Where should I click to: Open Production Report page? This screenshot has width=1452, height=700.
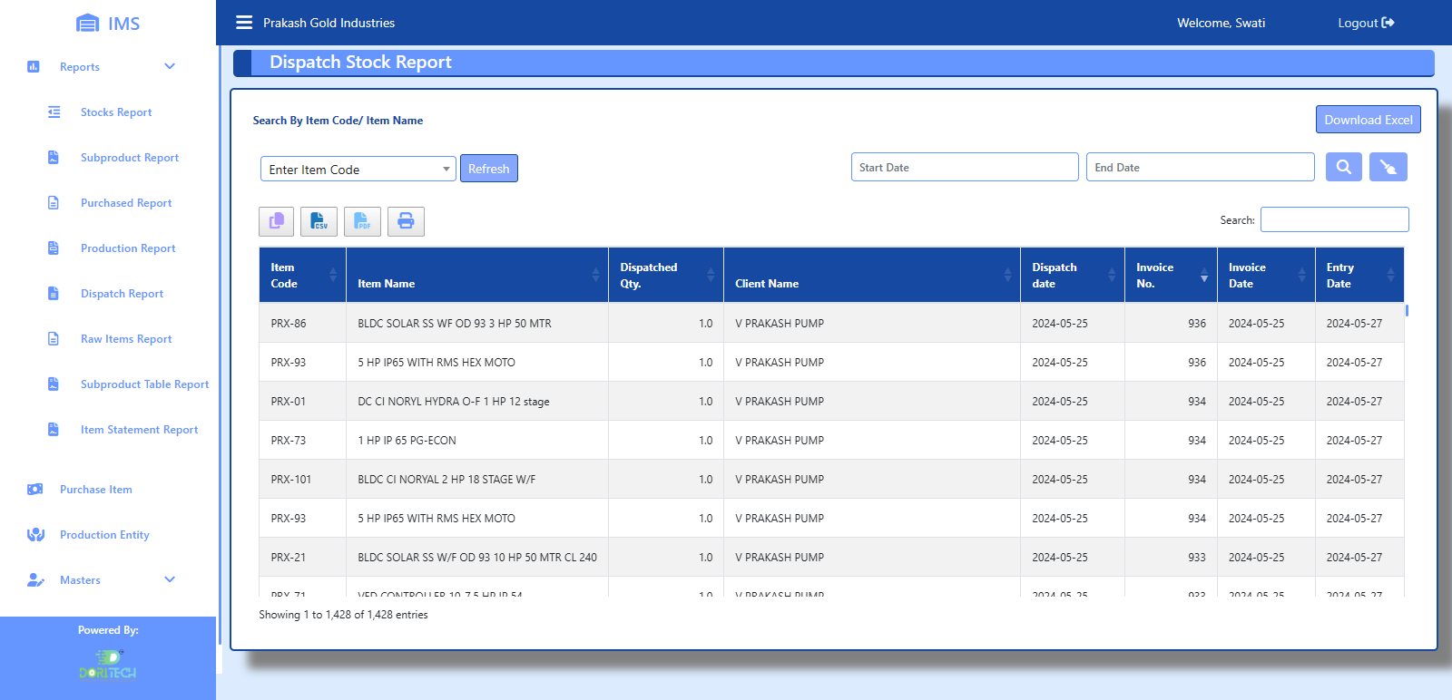pos(128,248)
